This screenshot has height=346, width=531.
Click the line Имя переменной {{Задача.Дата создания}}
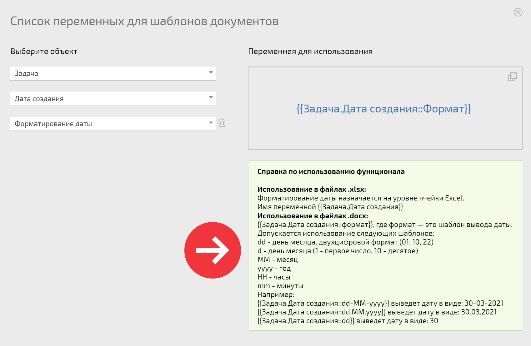pos(330,207)
